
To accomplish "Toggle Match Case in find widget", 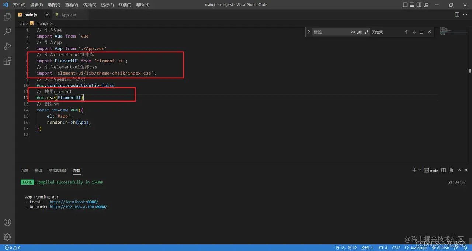I will (x=353, y=32).
